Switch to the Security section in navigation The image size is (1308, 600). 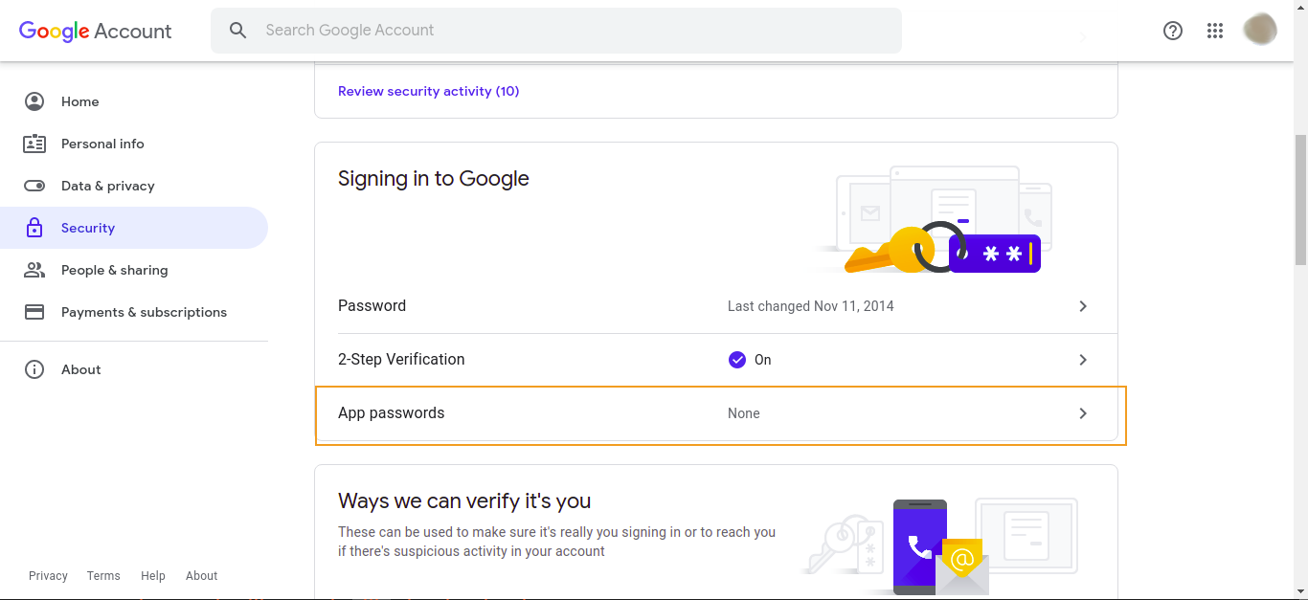88,228
